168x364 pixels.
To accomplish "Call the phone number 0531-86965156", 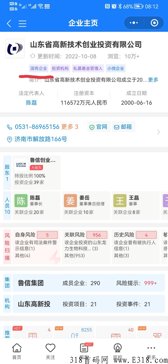I will point(37,127).
